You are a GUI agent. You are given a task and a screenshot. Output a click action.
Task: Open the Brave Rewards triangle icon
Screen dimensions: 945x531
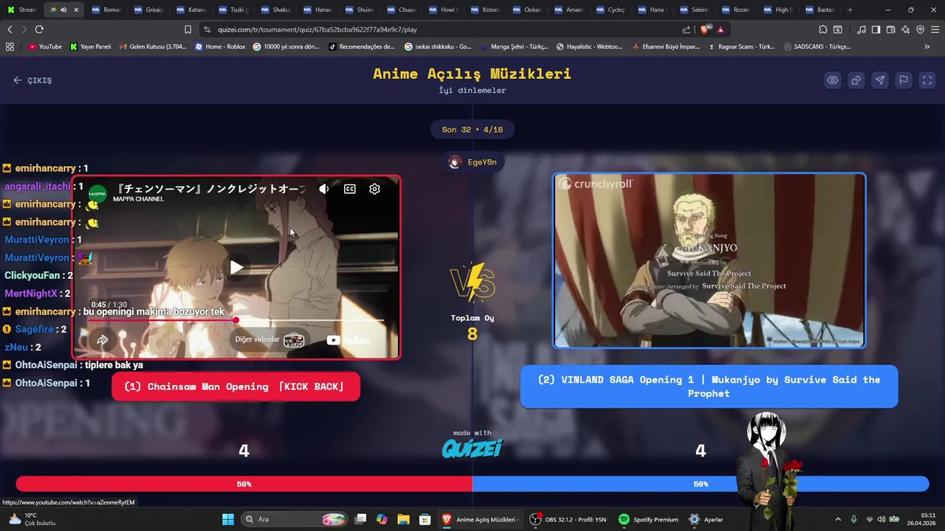[x=721, y=29]
